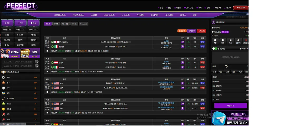Click in the 스포츠 해외식 검색 field
This screenshot has height=126, width=303.
pos(18,62)
